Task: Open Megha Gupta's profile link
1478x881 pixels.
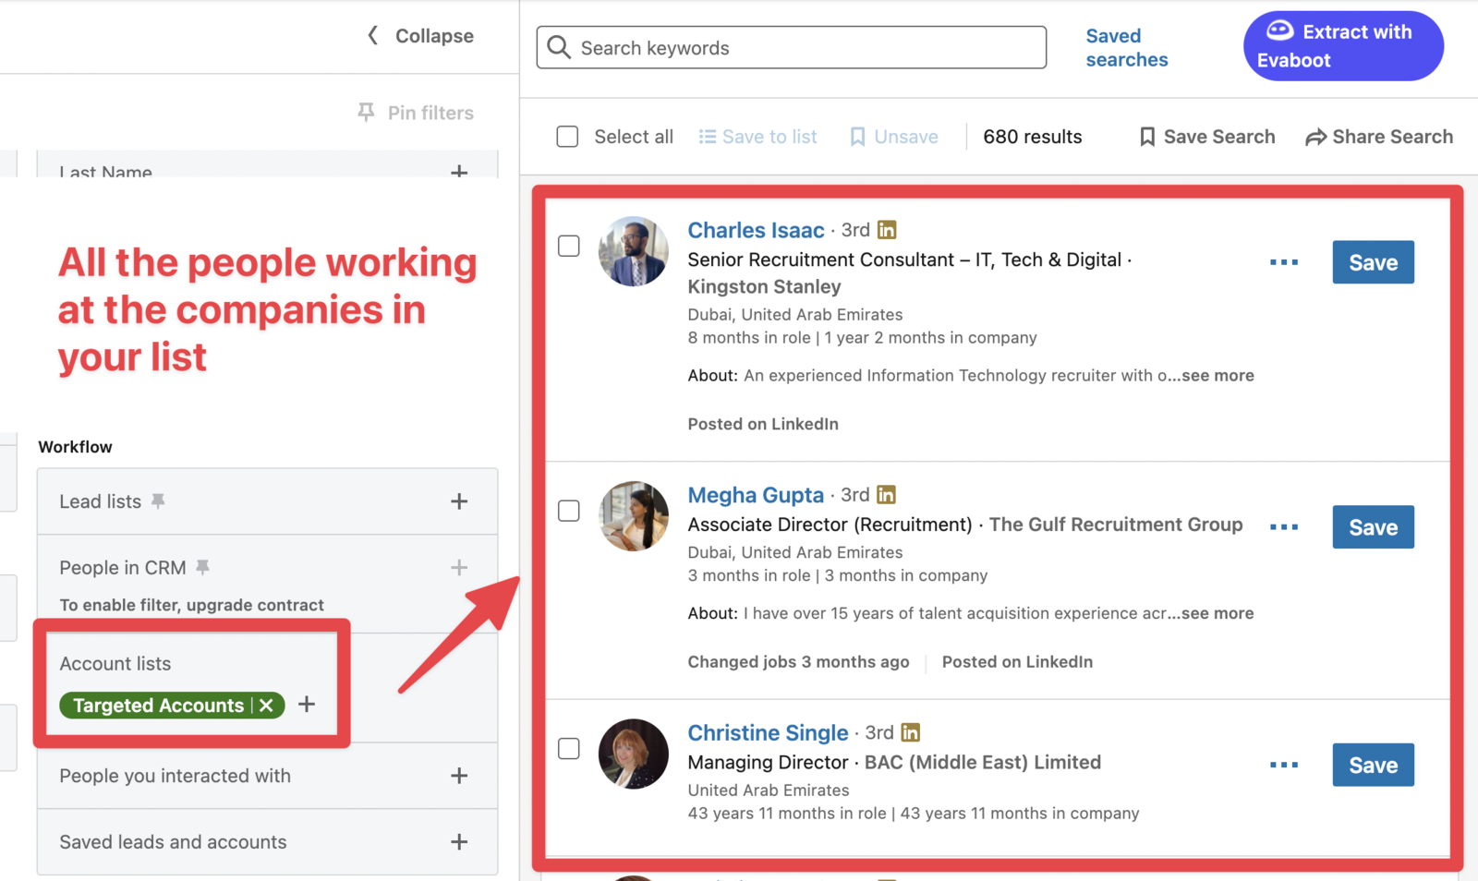Action: (756, 495)
